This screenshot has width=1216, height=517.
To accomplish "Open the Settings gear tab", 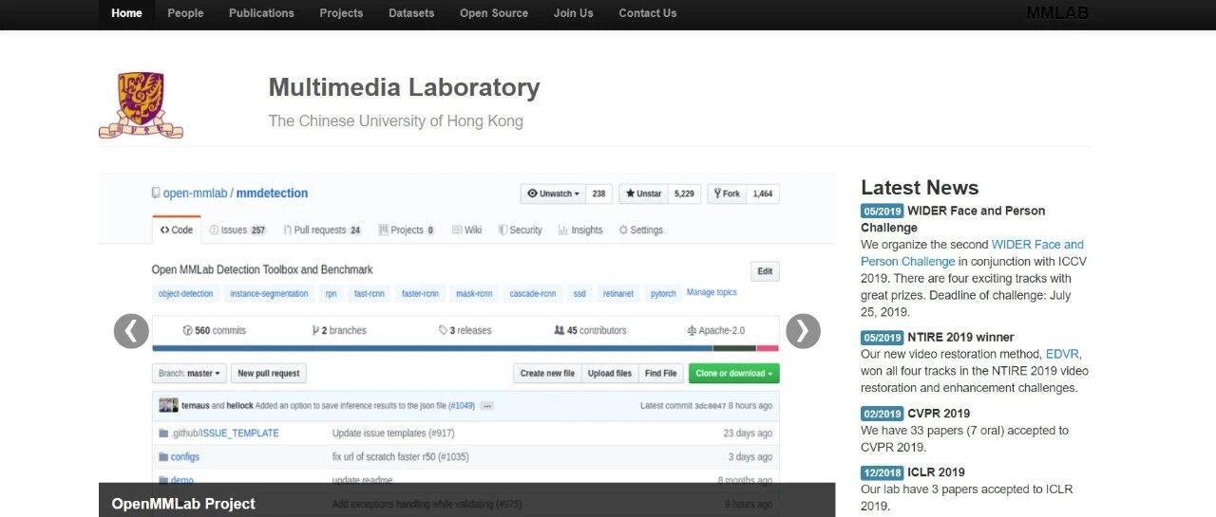I will point(640,230).
